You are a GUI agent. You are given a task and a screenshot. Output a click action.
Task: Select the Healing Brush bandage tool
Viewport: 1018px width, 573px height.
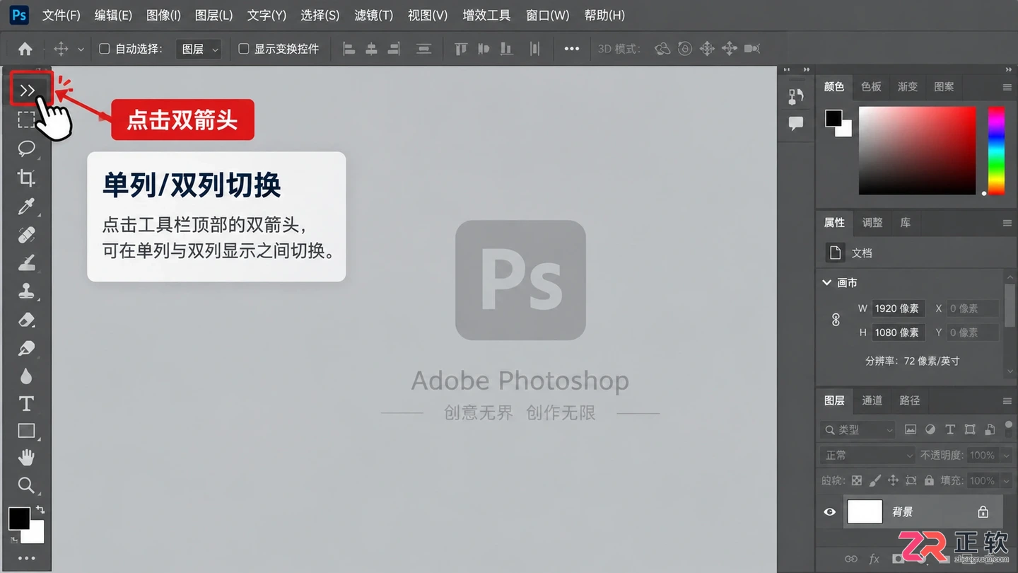pos(26,235)
